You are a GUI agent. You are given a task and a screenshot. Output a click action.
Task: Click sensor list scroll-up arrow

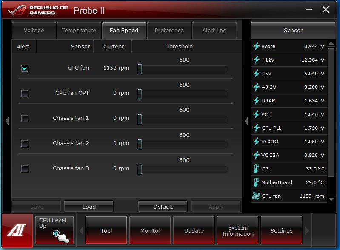[331, 43]
